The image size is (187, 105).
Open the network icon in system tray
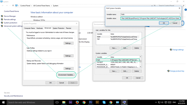coord(159,102)
